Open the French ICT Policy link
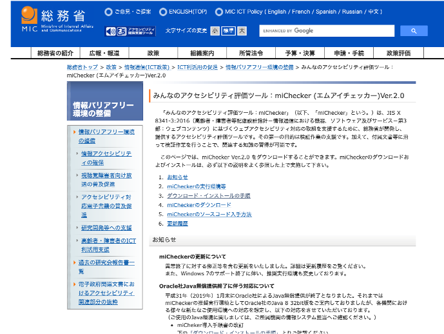The height and width of the screenshot is (334, 444). 301,12
